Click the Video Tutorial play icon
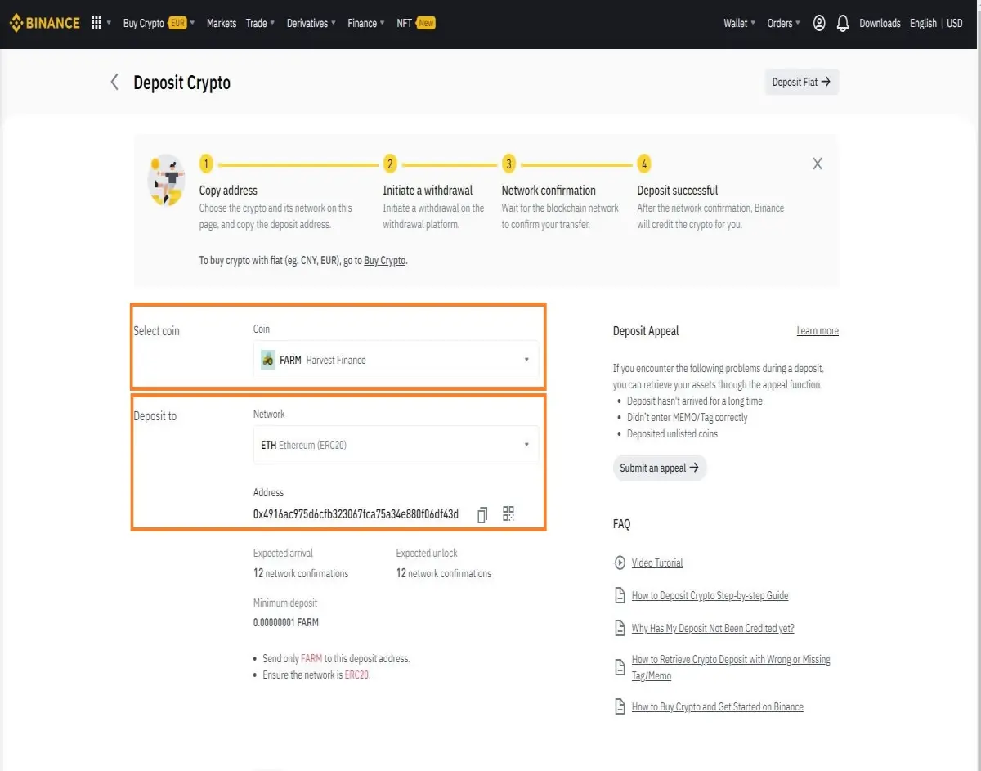This screenshot has height=771, width=981. coord(620,563)
